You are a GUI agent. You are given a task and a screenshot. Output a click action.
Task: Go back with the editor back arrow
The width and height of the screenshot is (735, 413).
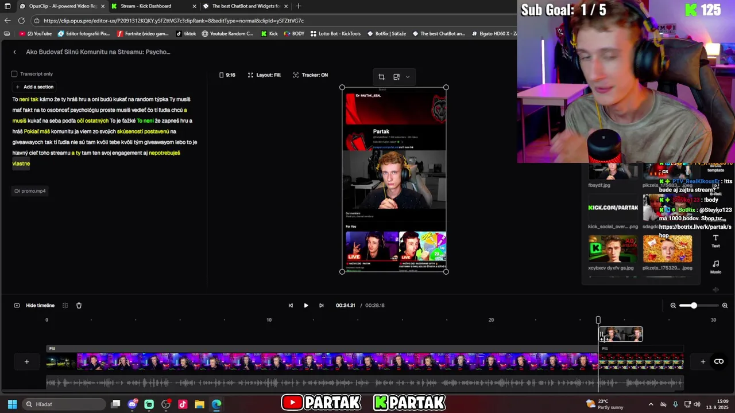coord(14,52)
